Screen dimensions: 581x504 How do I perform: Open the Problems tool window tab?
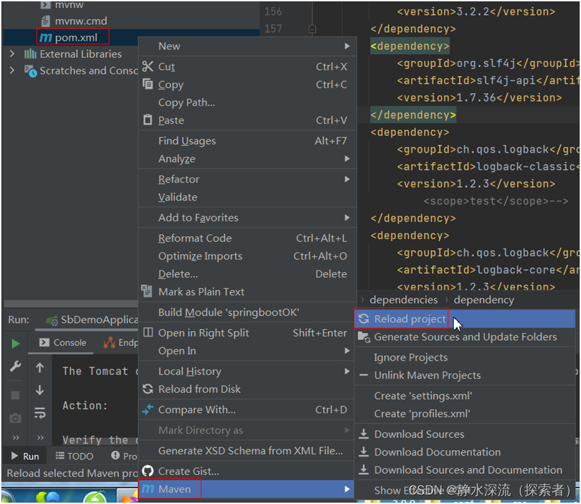click(x=124, y=456)
